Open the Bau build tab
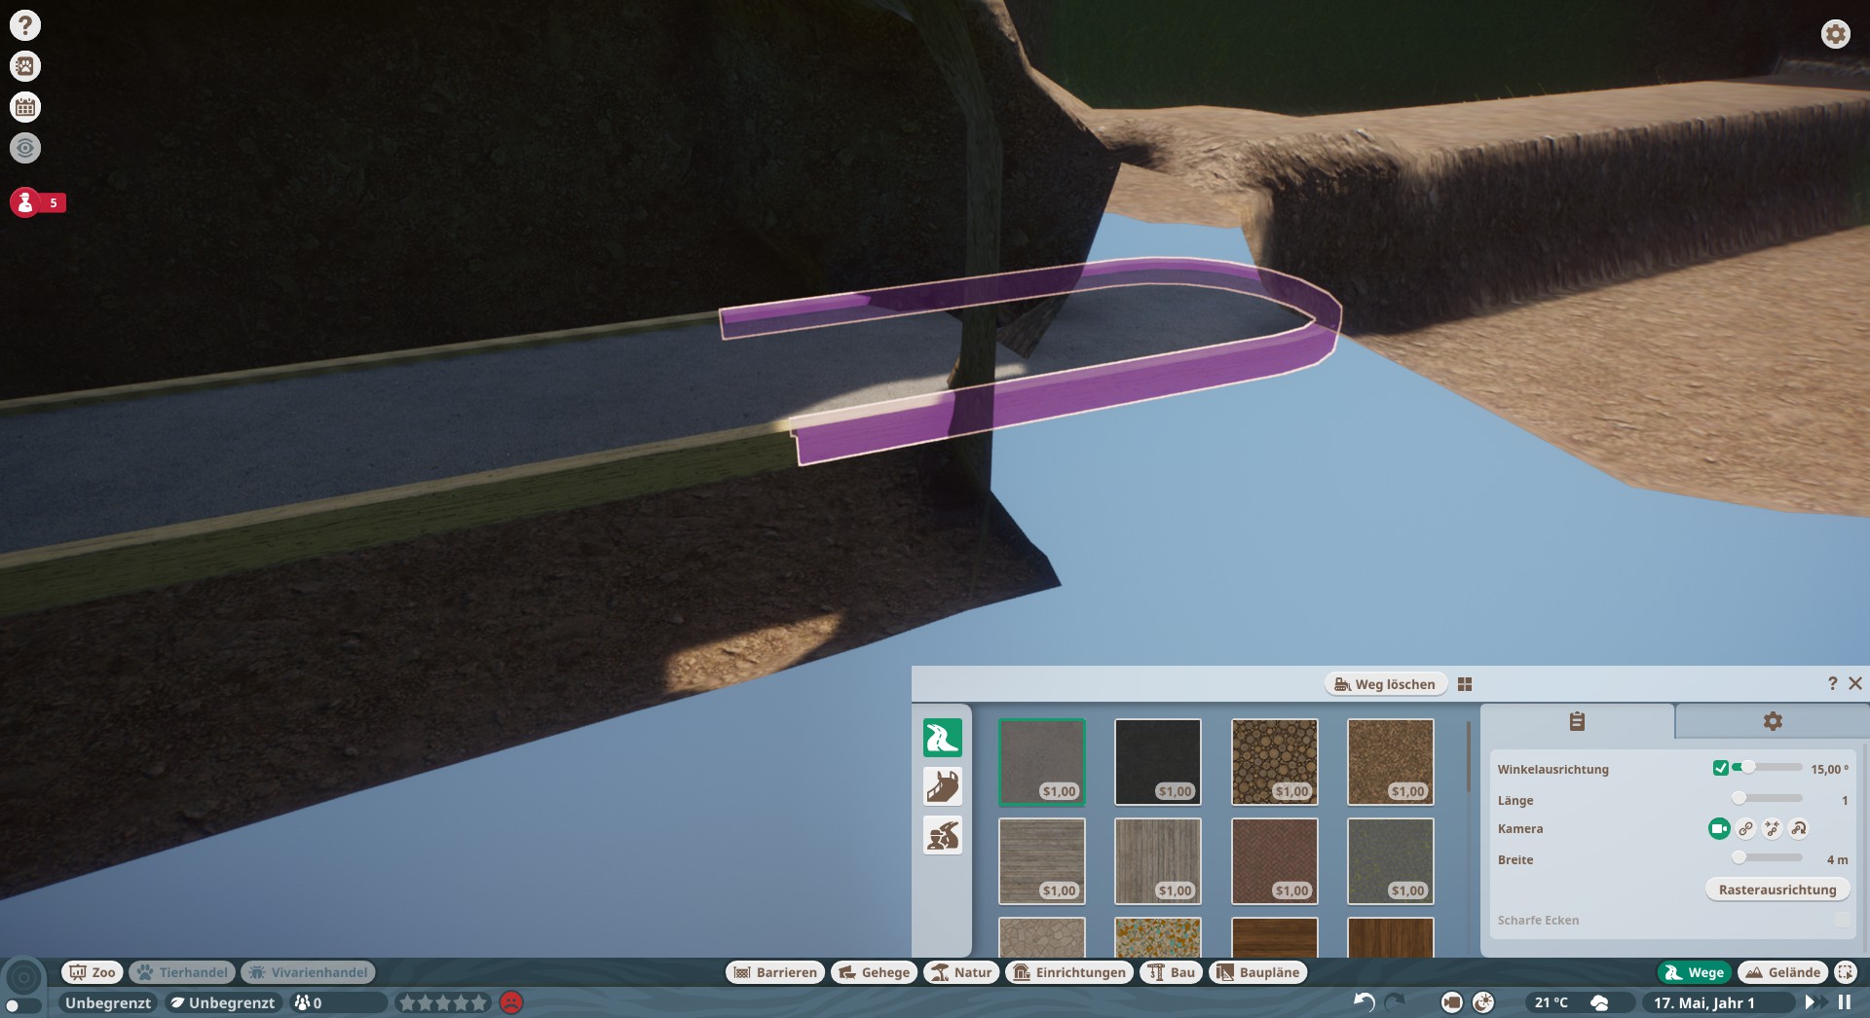This screenshot has height=1018, width=1870. point(1171,972)
